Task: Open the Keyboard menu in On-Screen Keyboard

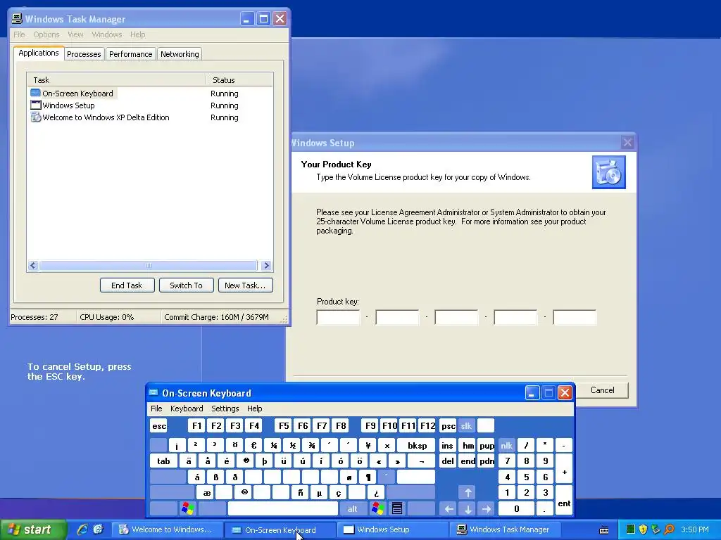Action: coord(186,409)
